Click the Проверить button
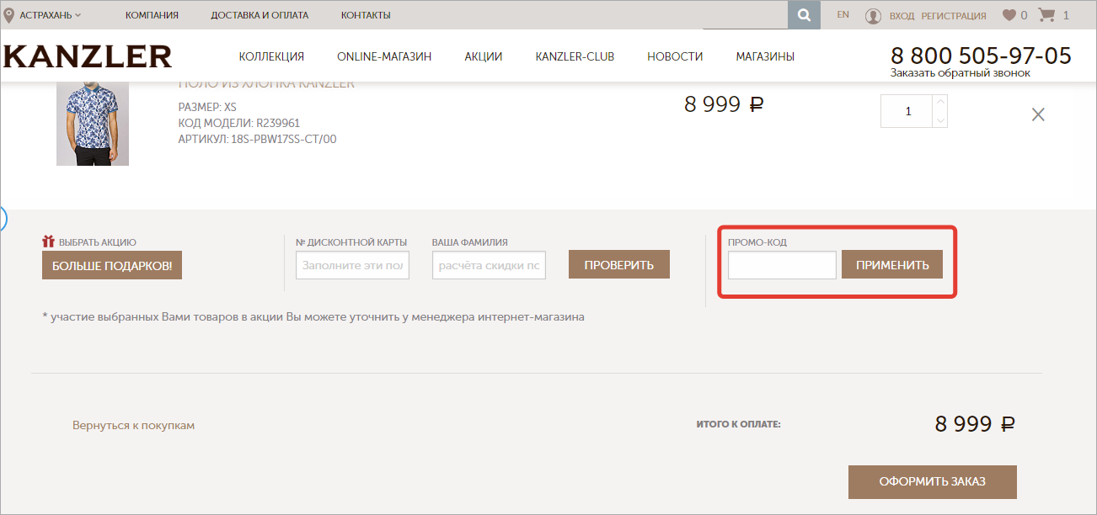 [x=619, y=265]
